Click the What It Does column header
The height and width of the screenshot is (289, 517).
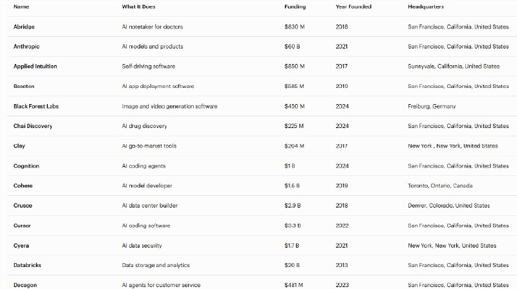click(138, 6)
